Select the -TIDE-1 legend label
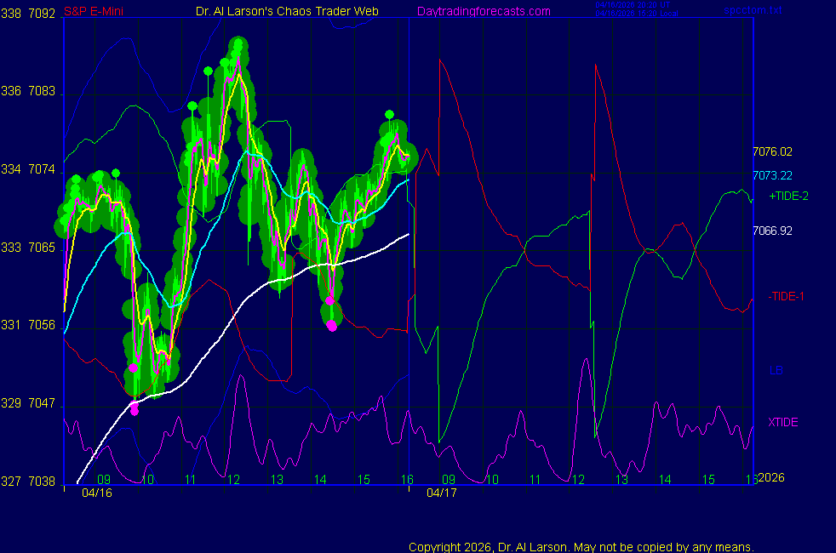Image resolution: width=836 pixels, height=553 pixels. click(787, 296)
